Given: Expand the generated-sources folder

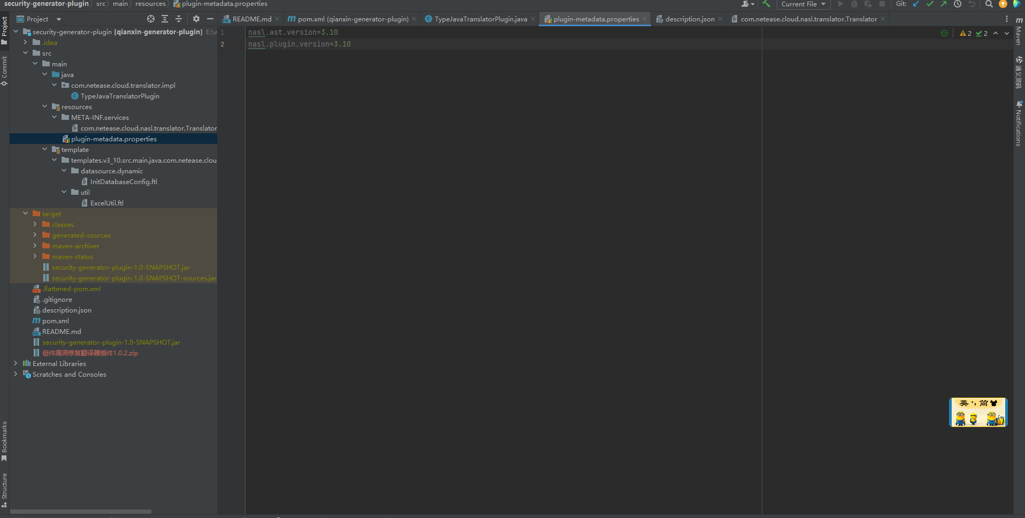Looking at the screenshot, I should pos(35,235).
